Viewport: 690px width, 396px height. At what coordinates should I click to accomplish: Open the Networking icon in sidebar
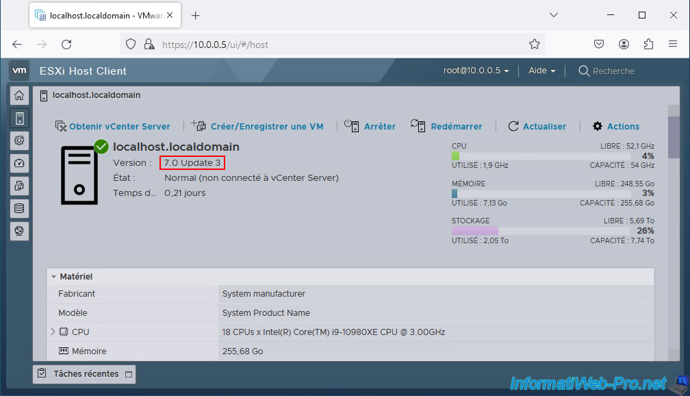pyautogui.click(x=19, y=231)
